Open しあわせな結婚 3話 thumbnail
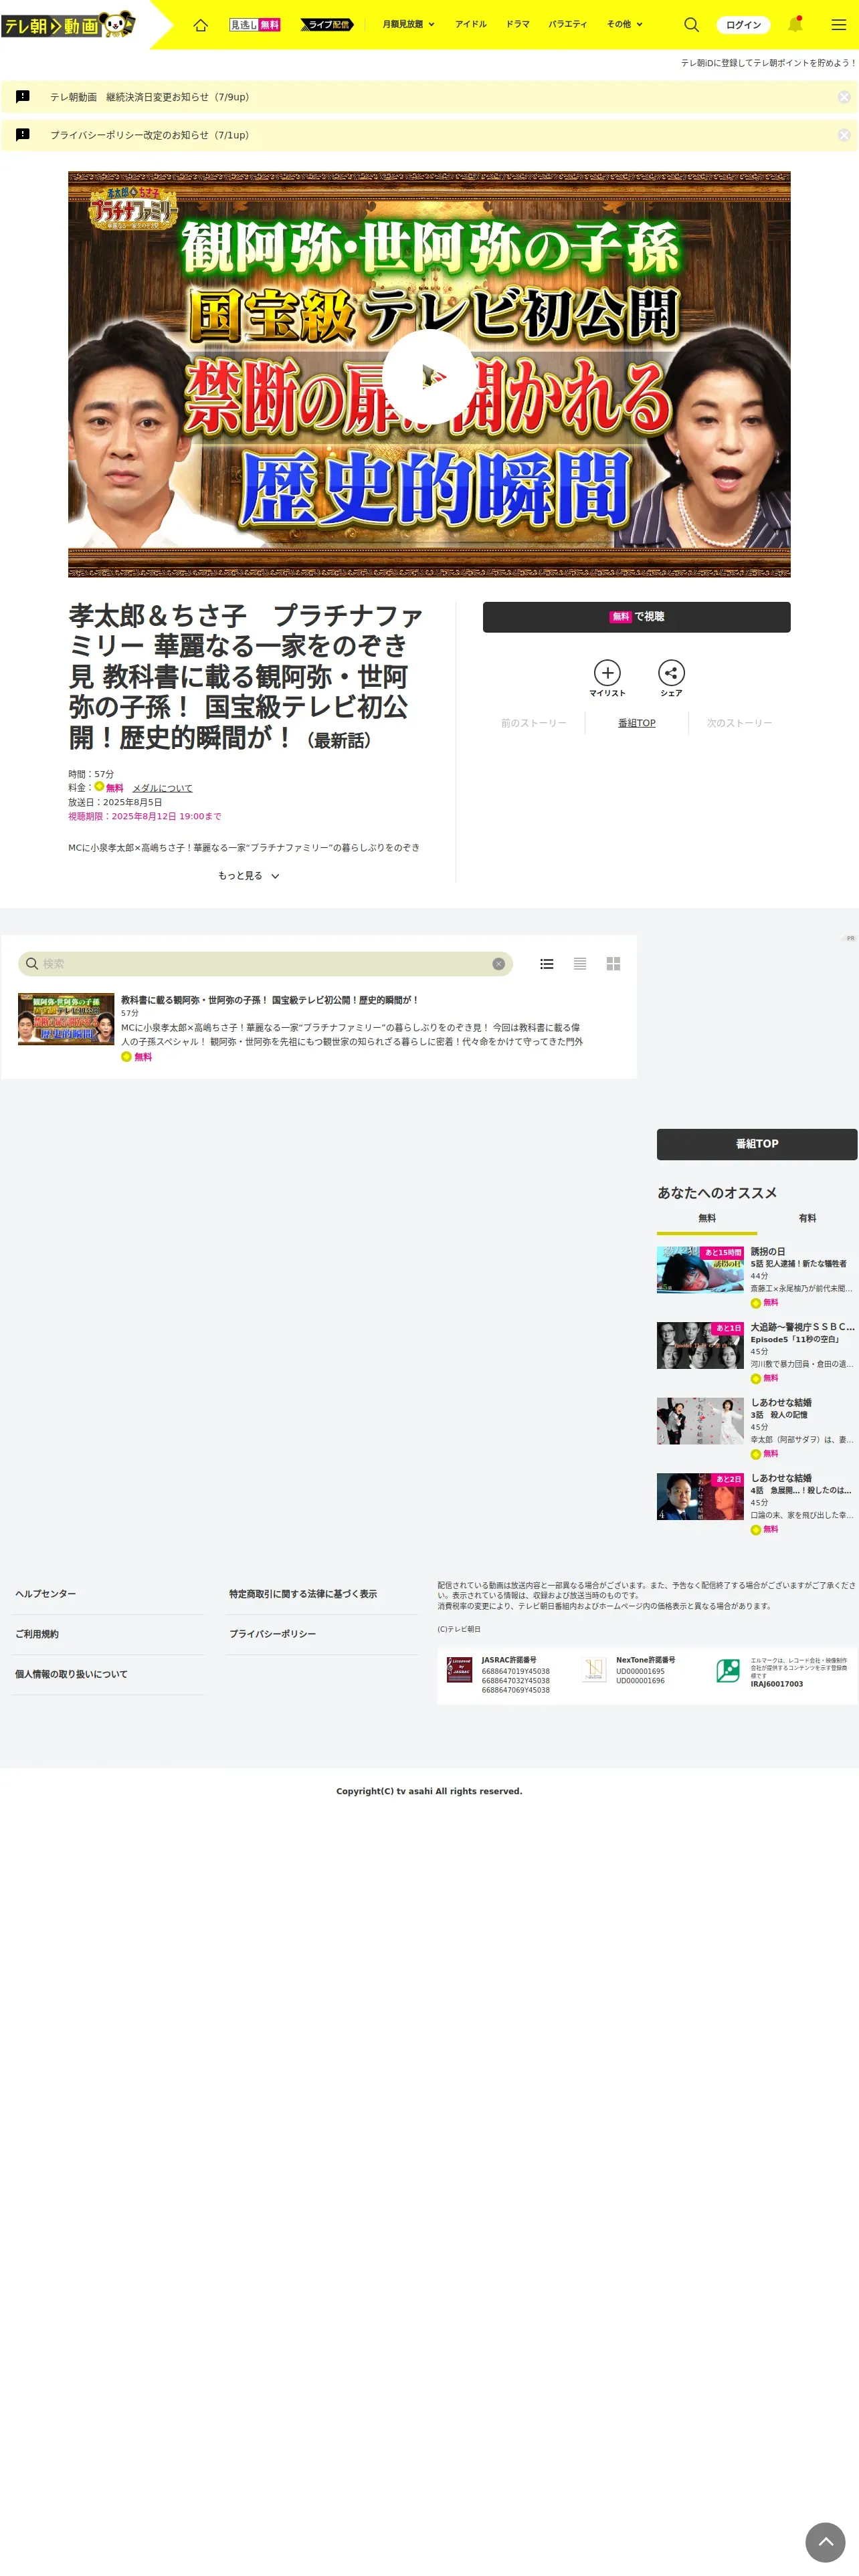The image size is (859, 2576). pos(700,1421)
